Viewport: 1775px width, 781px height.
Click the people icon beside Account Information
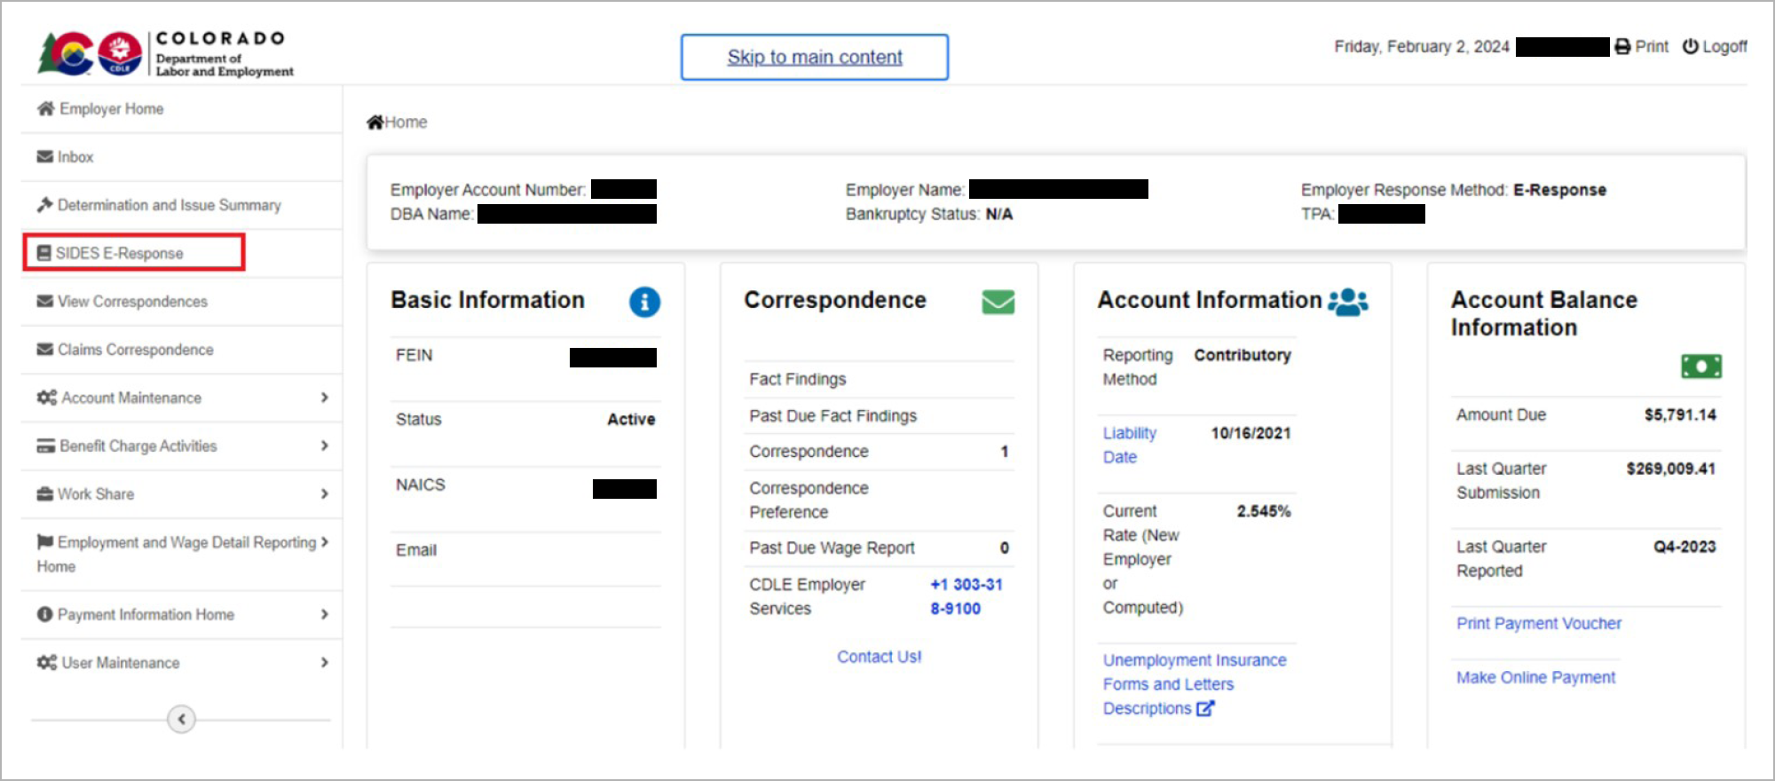tap(1347, 302)
